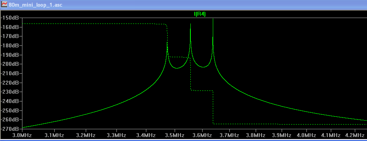367x141 pixels.
Task: Click the first small peak near 3.47MHz
Action: [x=167, y=43]
